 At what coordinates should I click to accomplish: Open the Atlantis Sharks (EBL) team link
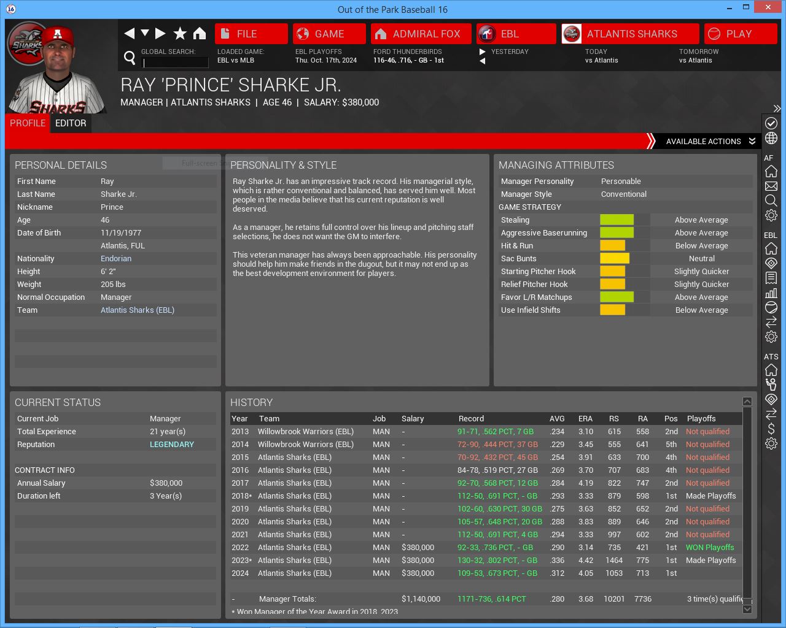coord(138,310)
